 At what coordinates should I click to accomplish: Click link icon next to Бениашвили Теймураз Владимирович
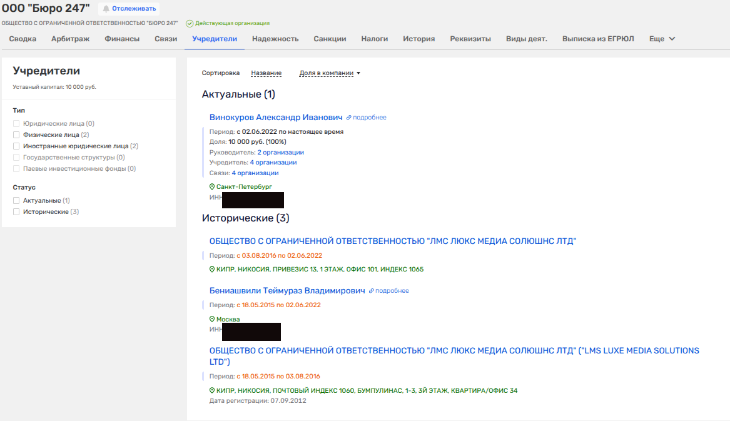[372, 291]
